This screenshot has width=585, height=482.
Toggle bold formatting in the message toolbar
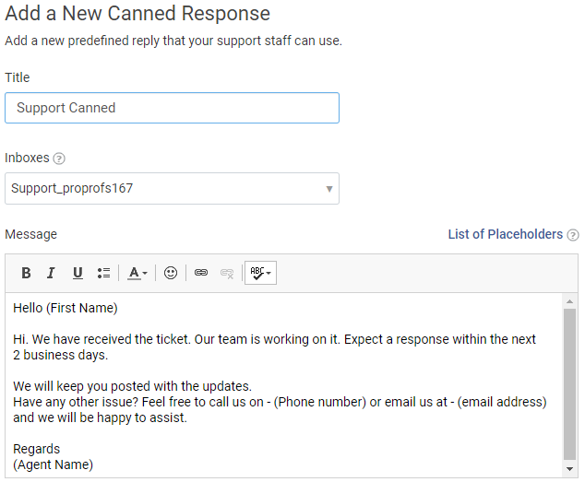[x=26, y=273]
